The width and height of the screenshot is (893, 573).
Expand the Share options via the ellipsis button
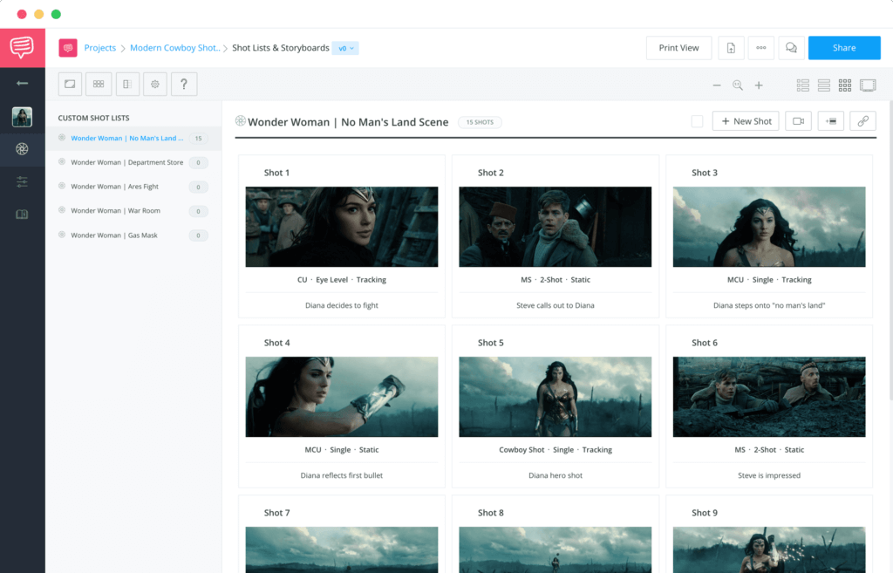point(760,48)
